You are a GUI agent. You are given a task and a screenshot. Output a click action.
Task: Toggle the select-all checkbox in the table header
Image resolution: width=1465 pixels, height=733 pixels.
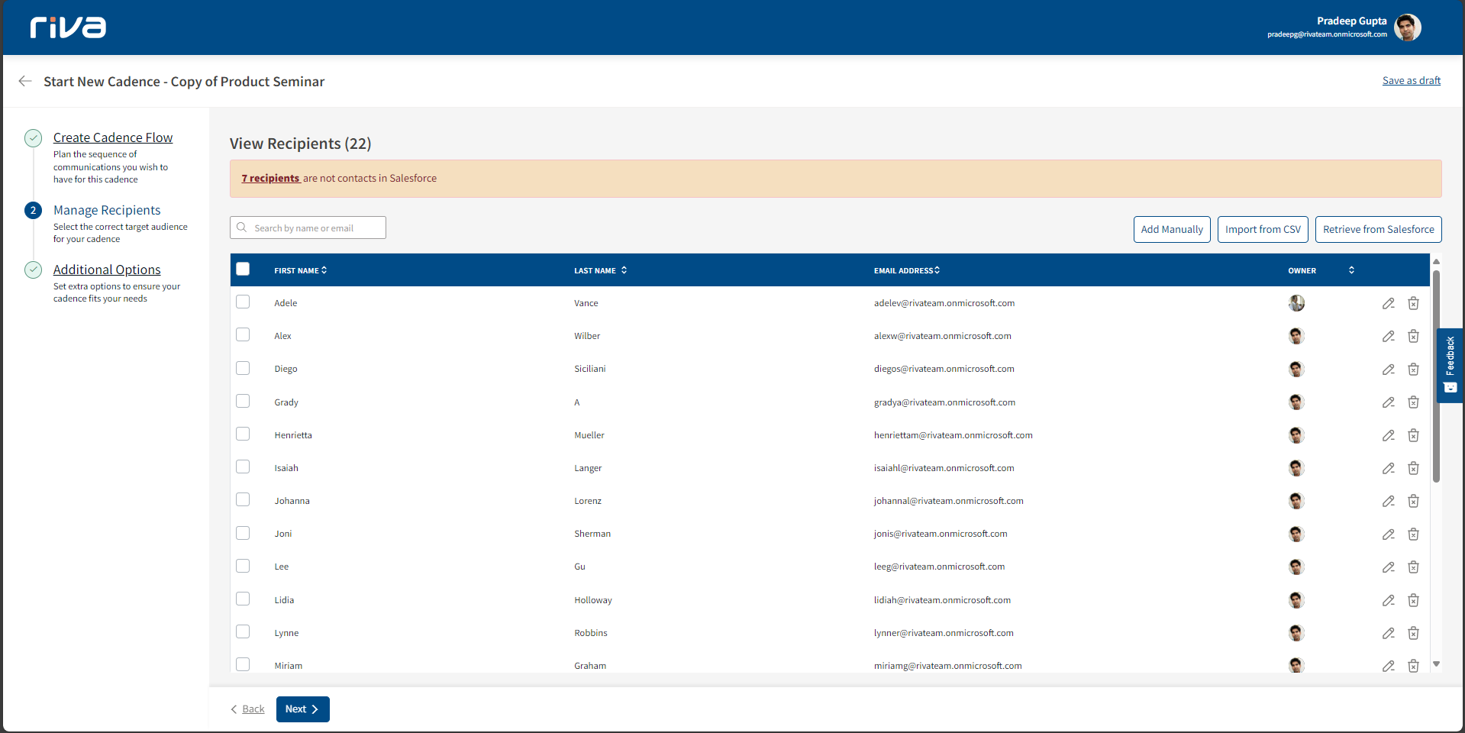click(x=243, y=269)
